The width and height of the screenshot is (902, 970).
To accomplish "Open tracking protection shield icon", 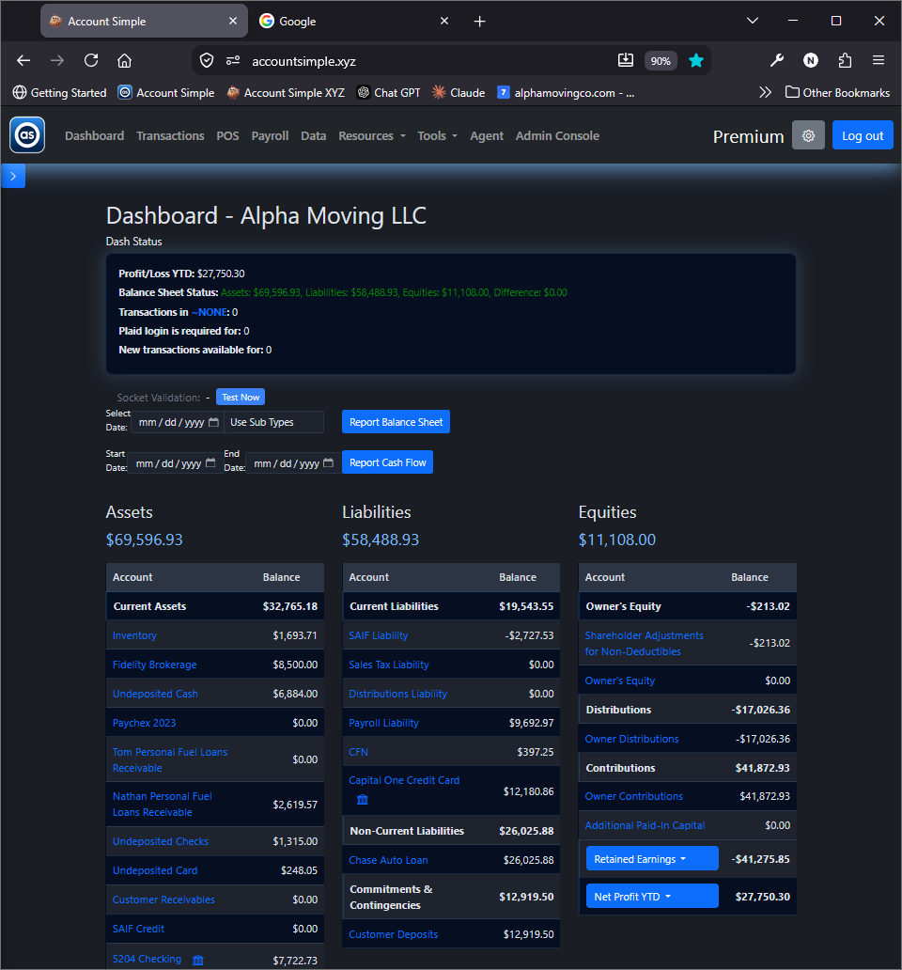I will (x=207, y=60).
